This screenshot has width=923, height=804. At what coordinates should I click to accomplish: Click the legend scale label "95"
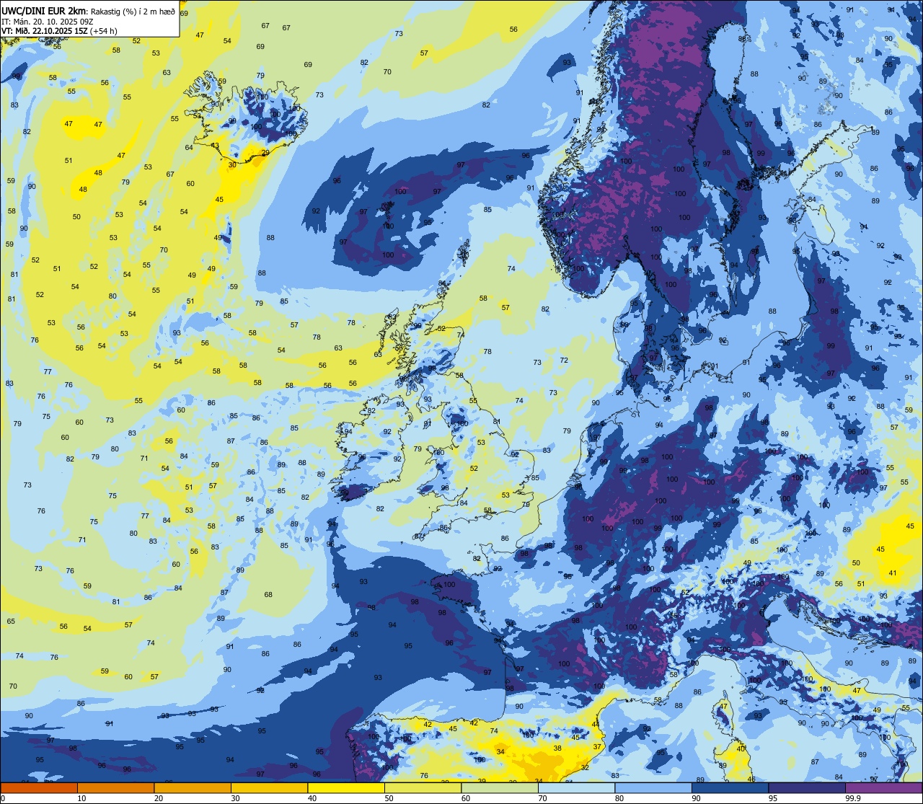pyautogui.click(x=773, y=798)
